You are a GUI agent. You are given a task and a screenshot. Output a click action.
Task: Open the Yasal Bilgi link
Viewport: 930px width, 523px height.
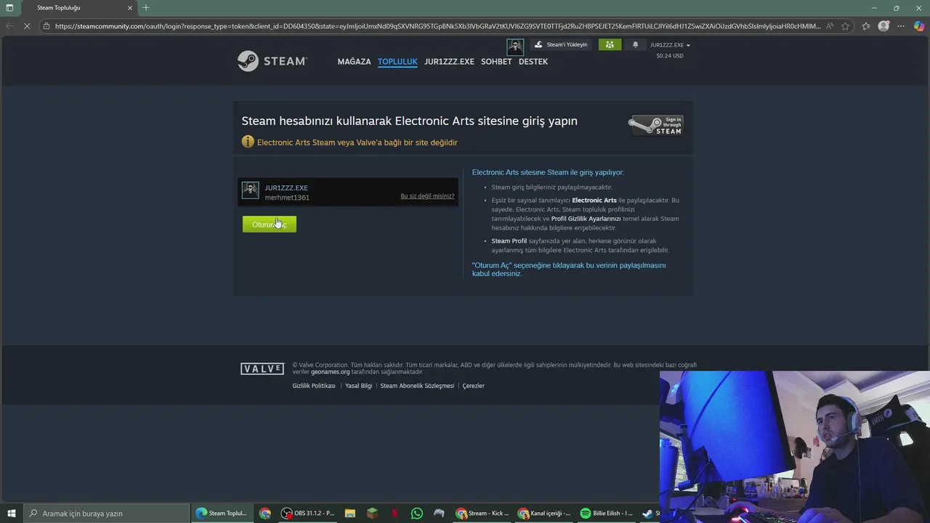(358, 386)
